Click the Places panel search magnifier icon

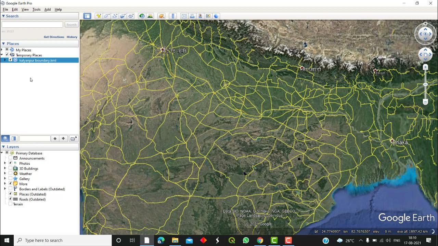point(5,138)
